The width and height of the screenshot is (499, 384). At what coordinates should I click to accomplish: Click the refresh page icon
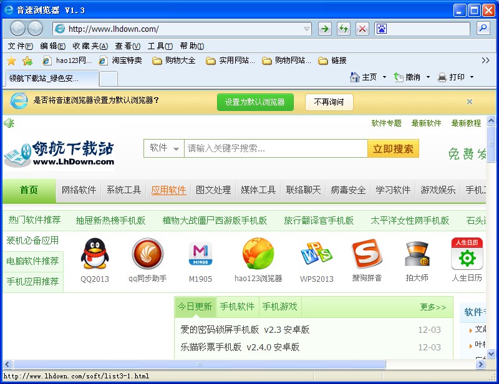(344, 29)
